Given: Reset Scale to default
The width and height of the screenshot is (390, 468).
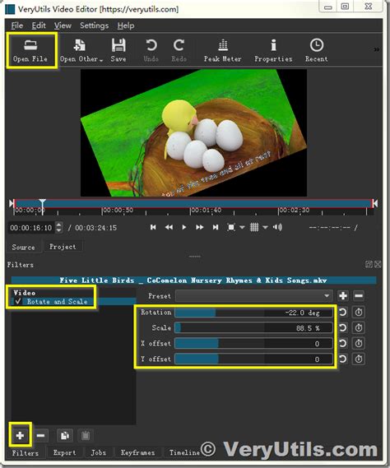Looking at the screenshot, I should click(x=343, y=327).
